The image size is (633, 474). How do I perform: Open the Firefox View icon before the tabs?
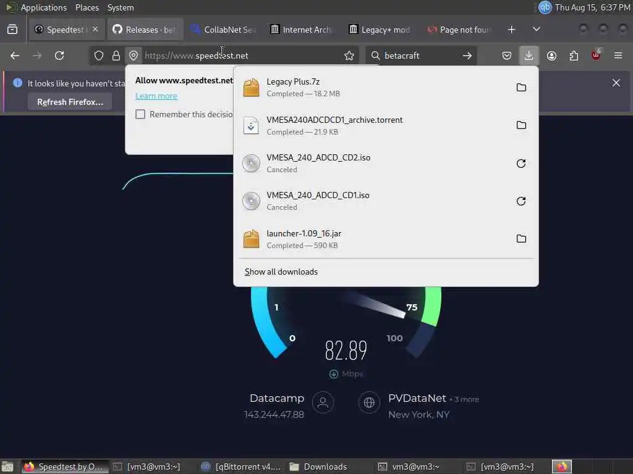click(x=12, y=30)
